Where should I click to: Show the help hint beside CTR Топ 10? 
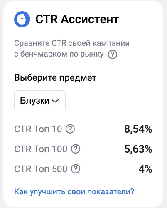(x=70, y=129)
